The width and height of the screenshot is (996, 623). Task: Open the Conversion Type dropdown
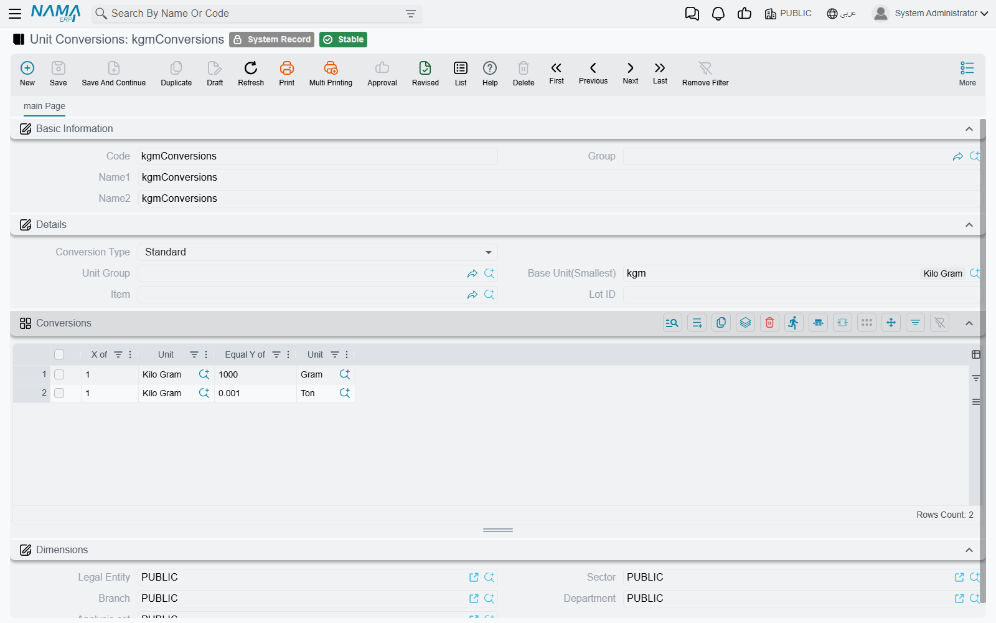coord(317,252)
